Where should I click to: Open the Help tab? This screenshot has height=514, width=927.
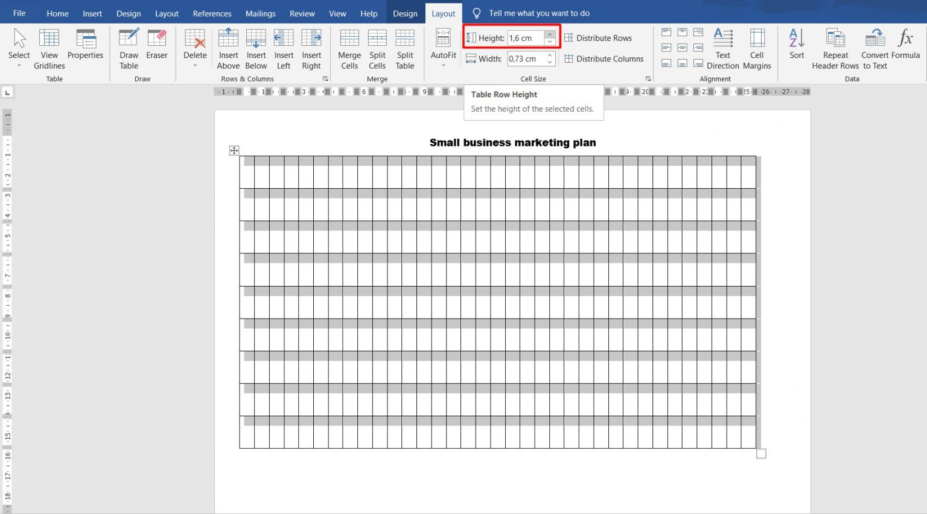tap(369, 13)
